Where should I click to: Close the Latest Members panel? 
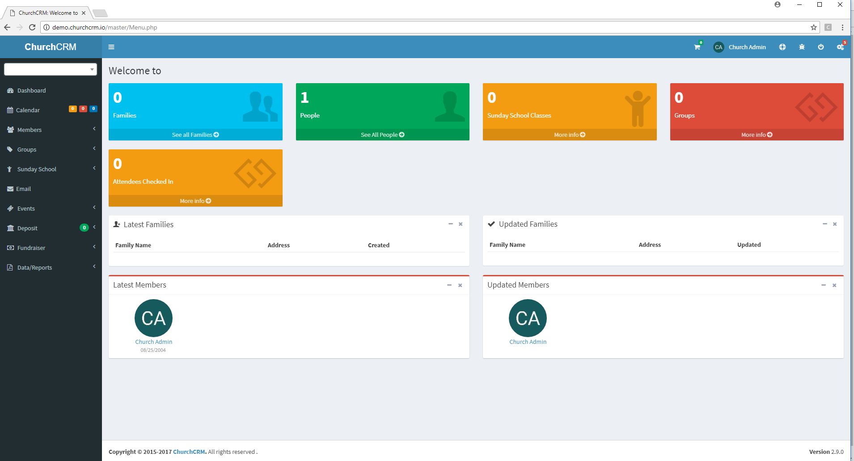460,285
